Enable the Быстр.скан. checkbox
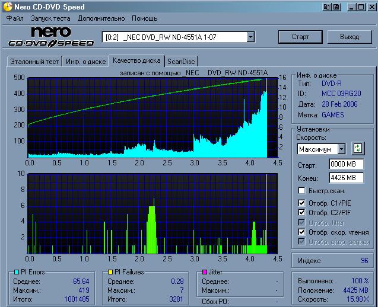This screenshot has height=307, width=378. tap(302, 191)
